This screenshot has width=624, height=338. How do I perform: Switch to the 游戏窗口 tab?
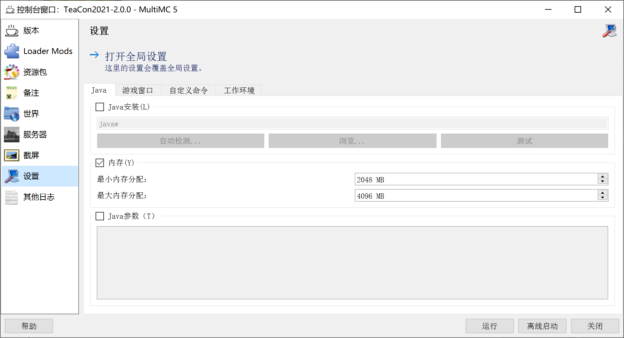tap(137, 90)
